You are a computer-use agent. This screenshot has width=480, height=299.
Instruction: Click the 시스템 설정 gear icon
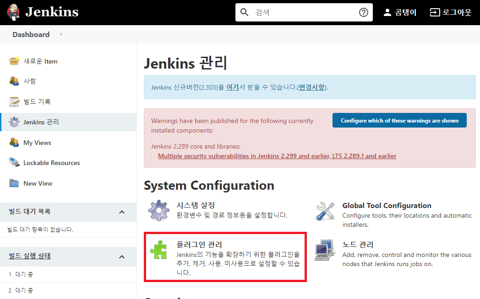[159, 210]
